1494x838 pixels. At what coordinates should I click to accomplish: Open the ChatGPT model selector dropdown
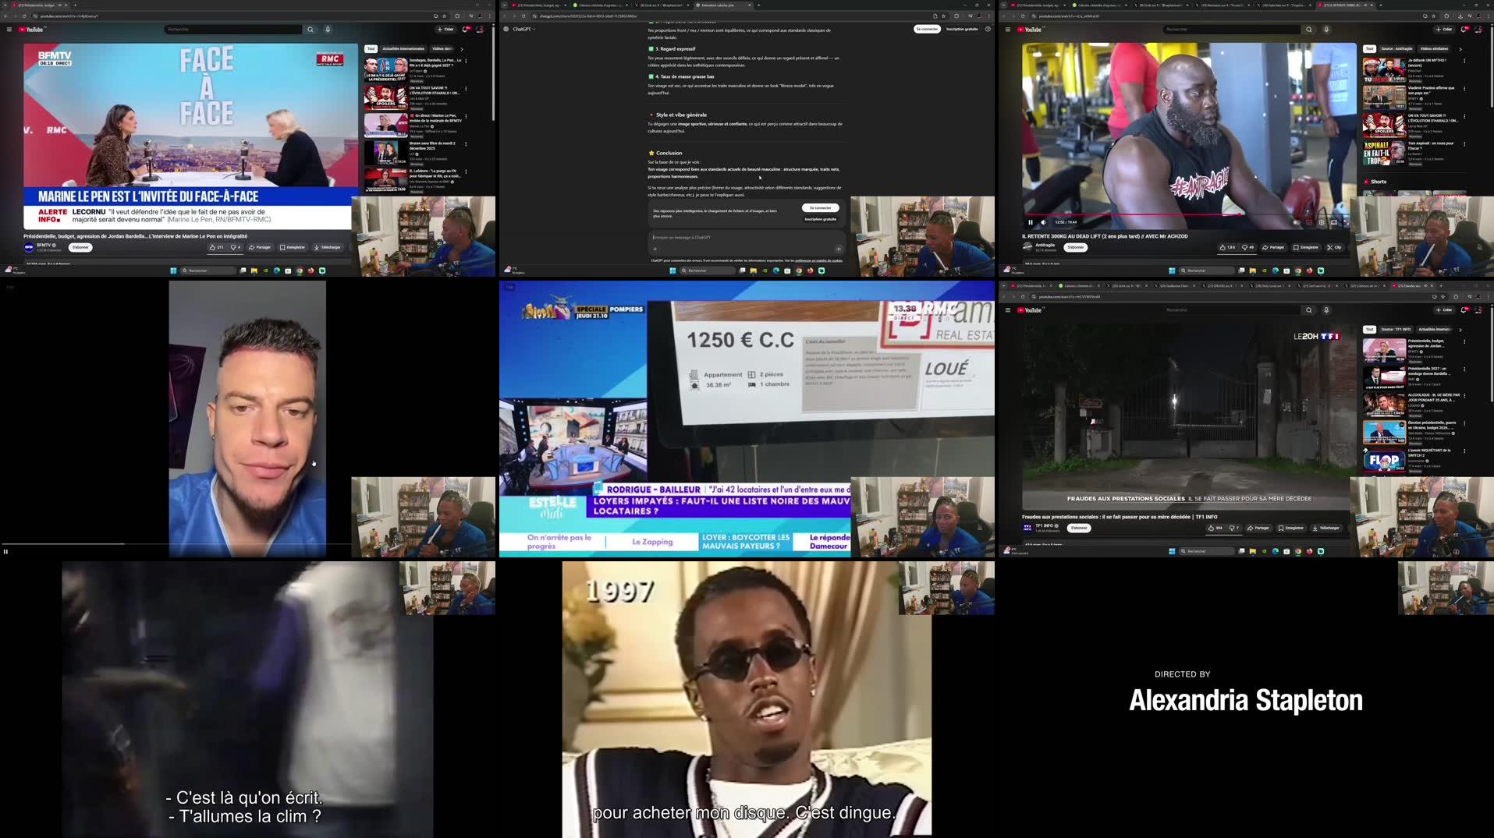pyautogui.click(x=523, y=29)
